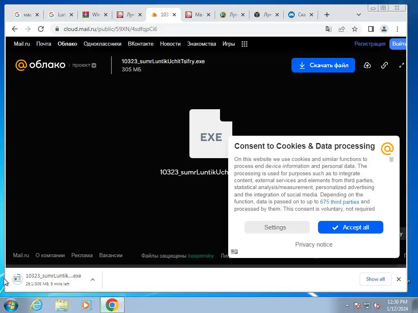Click the clock showing 12:30 PM
Viewport: 418px width, 313px height.
[397, 302]
